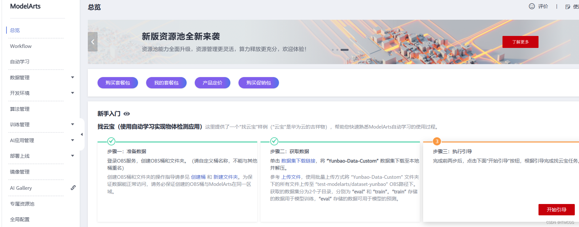Click the edit note icon at top right
579x227 pixels.
568,7
